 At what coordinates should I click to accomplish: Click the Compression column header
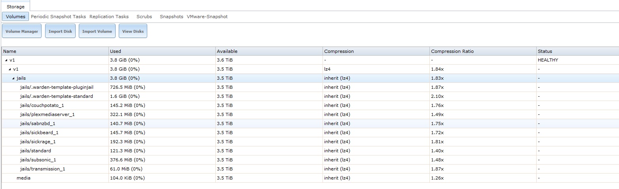[x=376, y=51]
